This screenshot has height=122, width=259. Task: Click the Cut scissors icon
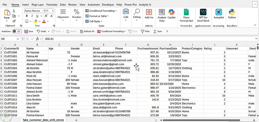[14, 11]
